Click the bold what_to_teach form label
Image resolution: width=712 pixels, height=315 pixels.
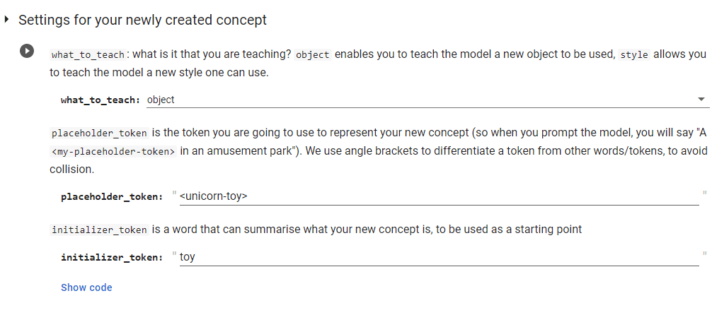coord(101,100)
